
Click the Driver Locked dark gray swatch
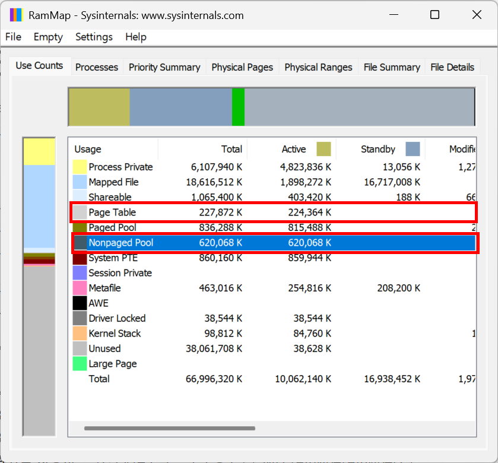[x=80, y=318]
